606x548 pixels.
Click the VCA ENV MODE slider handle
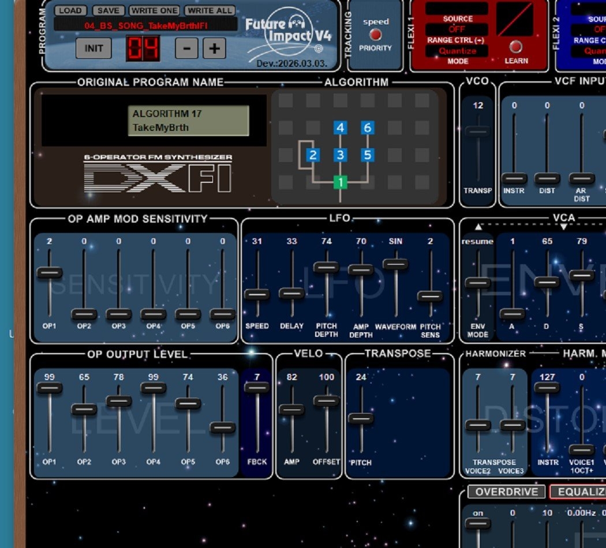point(478,283)
